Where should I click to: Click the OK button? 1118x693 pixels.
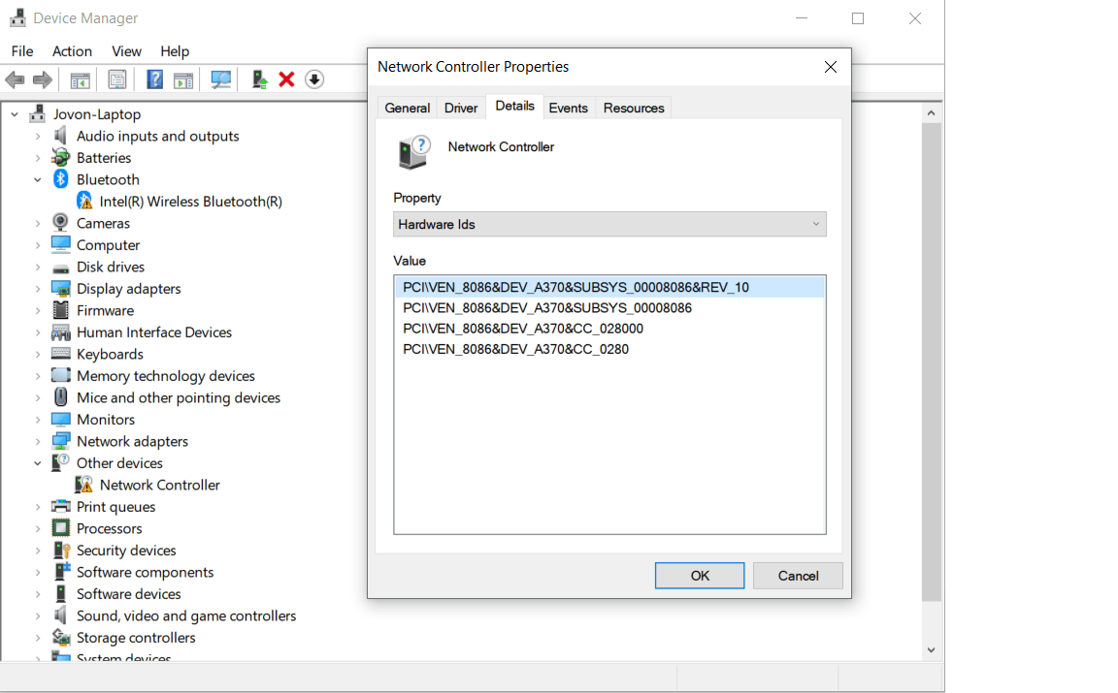[x=700, y=575]
